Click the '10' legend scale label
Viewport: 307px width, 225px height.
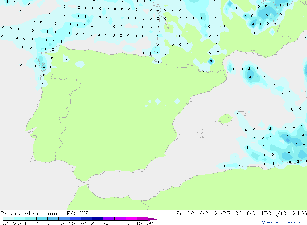[61, 223]
